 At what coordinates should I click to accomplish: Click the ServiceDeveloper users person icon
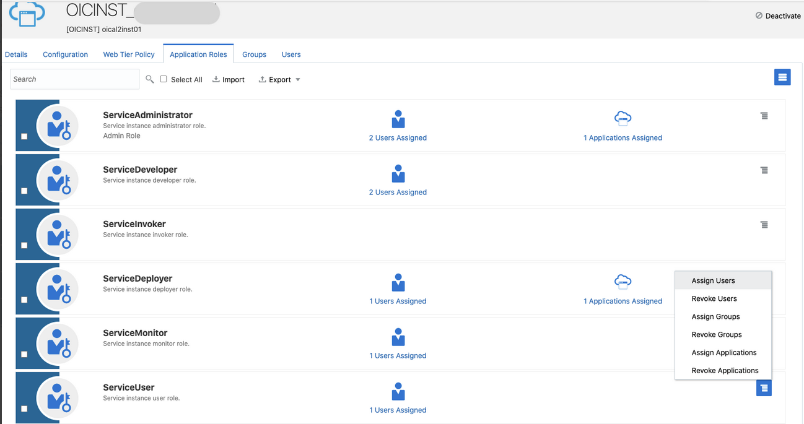coord(398,173)
